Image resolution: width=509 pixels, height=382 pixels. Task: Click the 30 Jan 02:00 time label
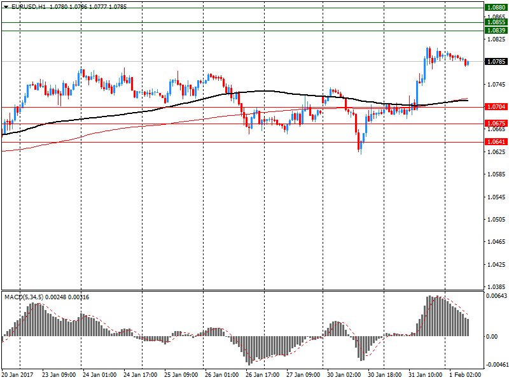pos(344,375)
